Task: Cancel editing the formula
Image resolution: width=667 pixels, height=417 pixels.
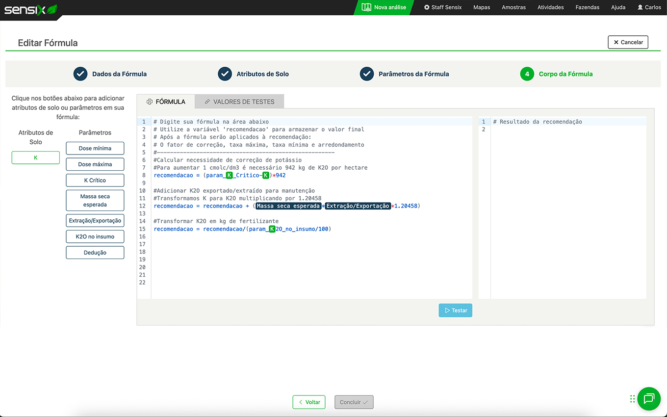Action: [x=628, y=42]
